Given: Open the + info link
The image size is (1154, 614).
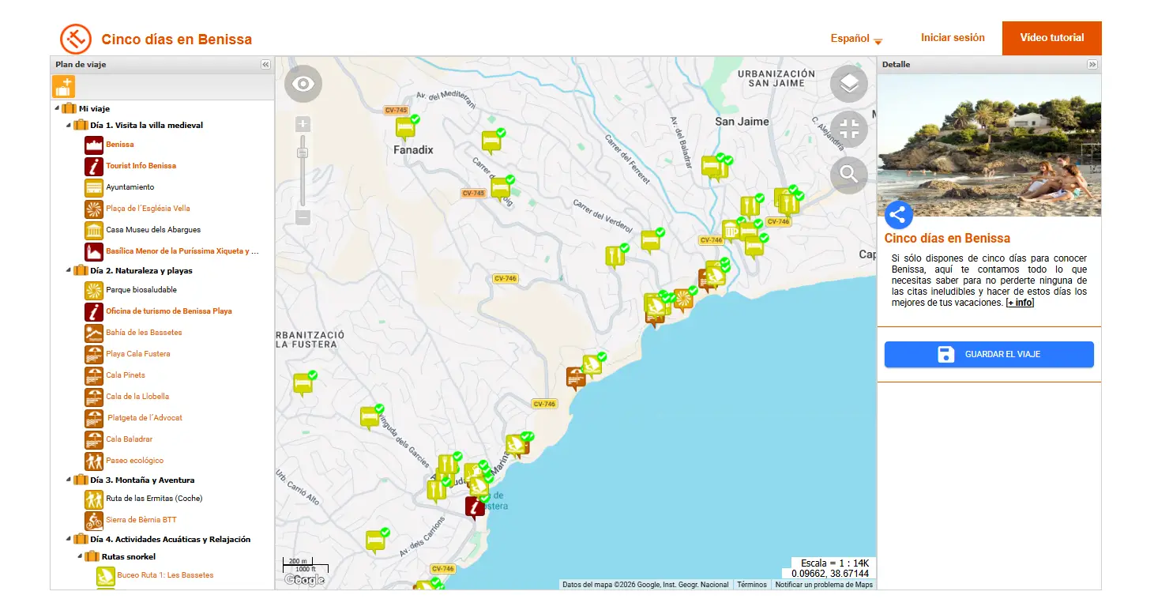Looking at the screenshot, I should tap(1020, 303).
